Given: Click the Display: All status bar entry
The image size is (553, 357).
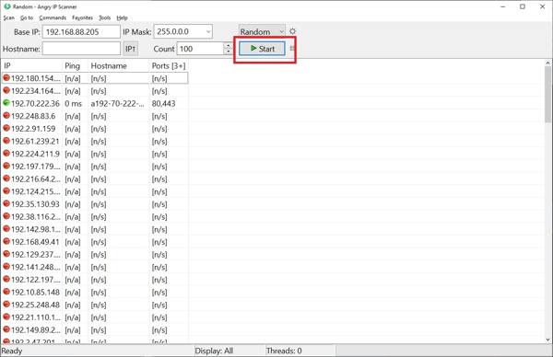Looking at the screenshot, I should (x=214, y=351).
